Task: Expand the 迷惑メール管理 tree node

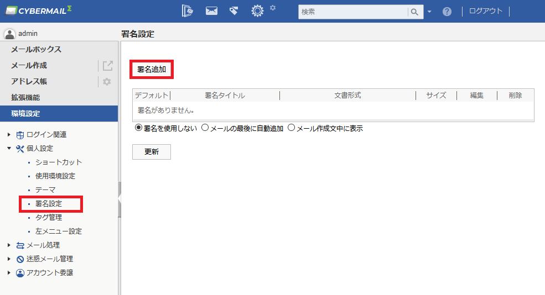Action: click(x=9, y=259)
